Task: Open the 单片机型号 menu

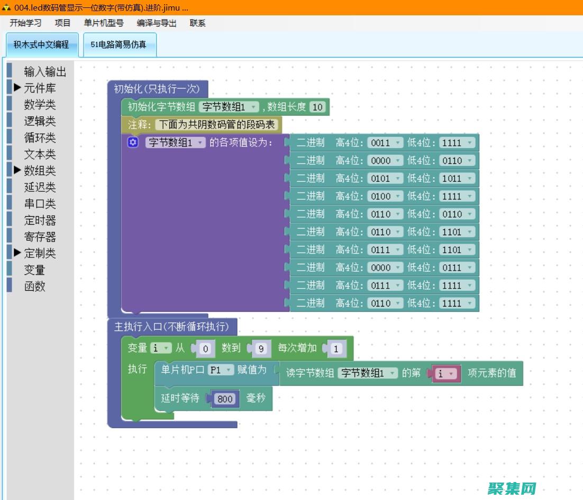Action: coord(104,23)
